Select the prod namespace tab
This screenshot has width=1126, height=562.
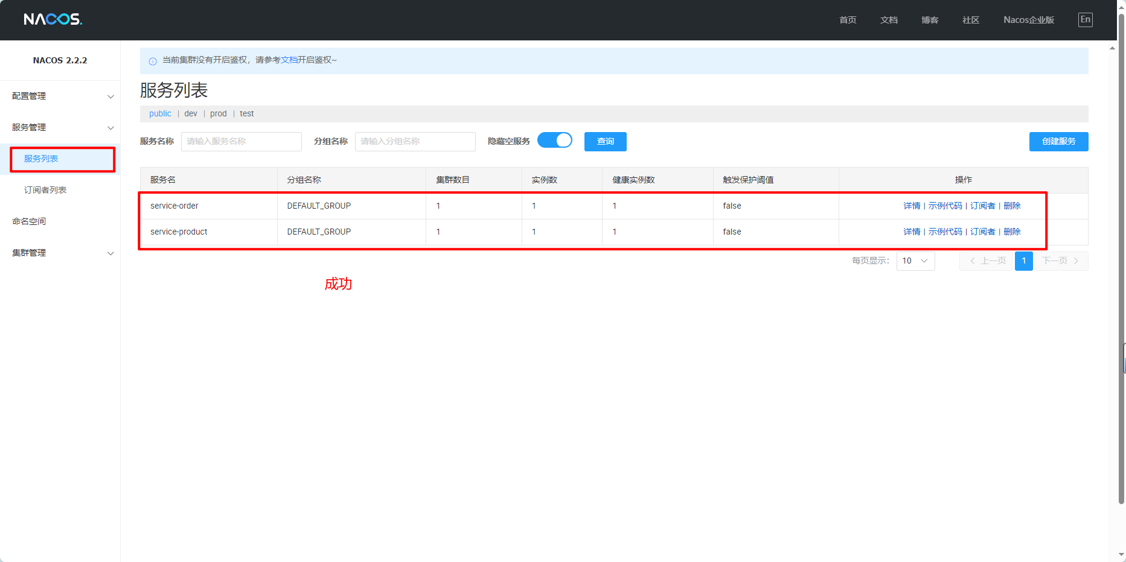(219, 114)
